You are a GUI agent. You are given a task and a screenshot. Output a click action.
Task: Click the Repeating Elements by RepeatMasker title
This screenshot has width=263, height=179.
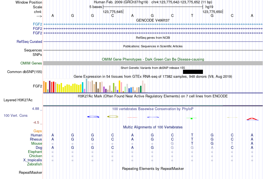153,168
